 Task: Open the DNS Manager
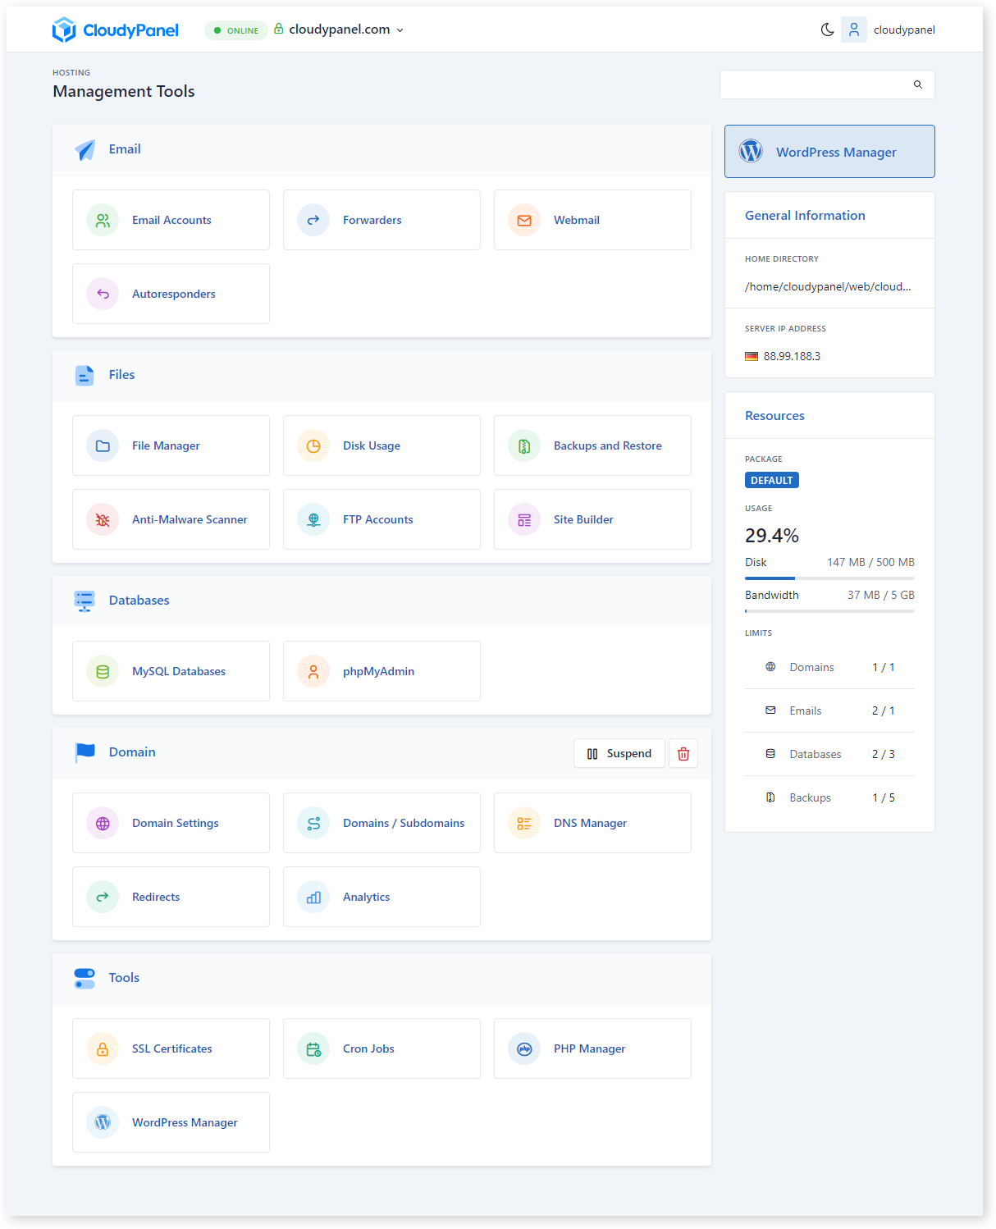pyautogui.click(x=592, y=823)
